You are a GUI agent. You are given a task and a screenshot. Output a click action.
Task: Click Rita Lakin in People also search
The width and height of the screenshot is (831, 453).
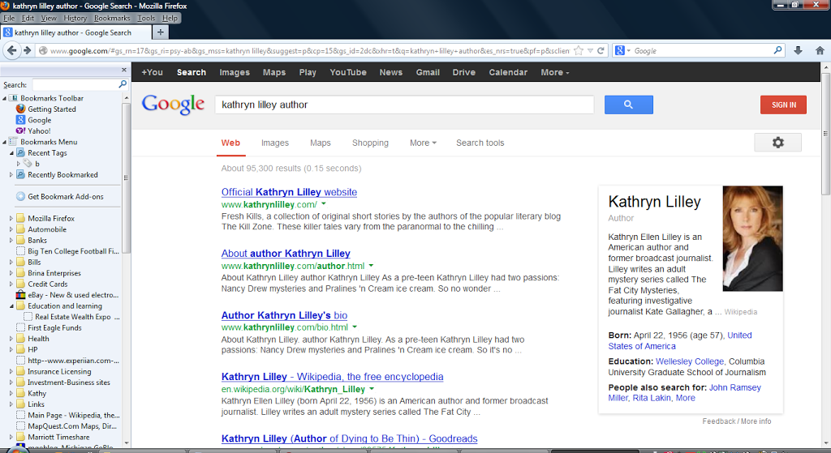(x=652, y=398)
